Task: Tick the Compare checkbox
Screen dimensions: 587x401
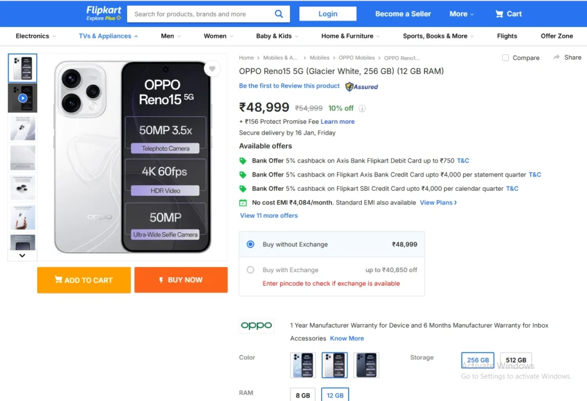Action: (505, 58)
